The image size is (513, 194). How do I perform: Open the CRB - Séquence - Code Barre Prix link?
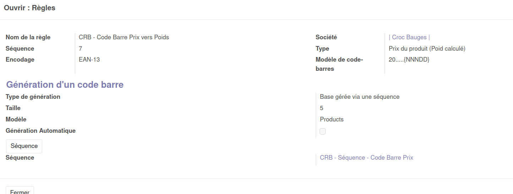tap(366, 158)
